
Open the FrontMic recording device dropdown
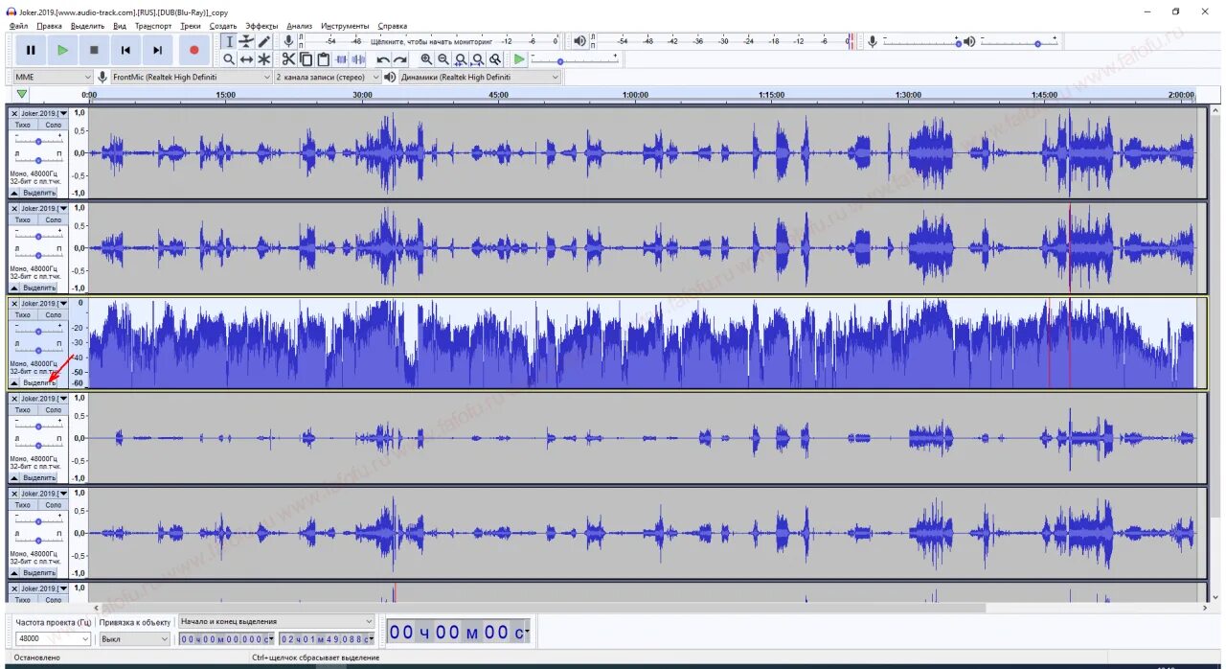click(192, 77)
